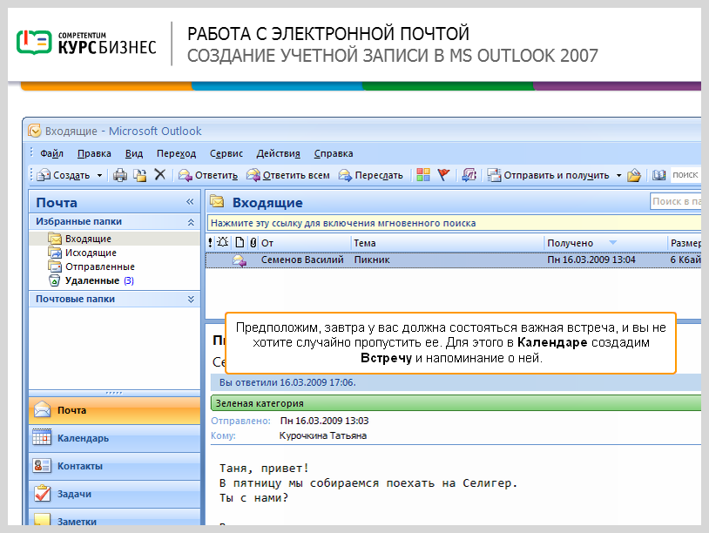This screenshot has width=709, height=533.
Task: Click the Вы ответили info bar
Action: click(456, 382)
